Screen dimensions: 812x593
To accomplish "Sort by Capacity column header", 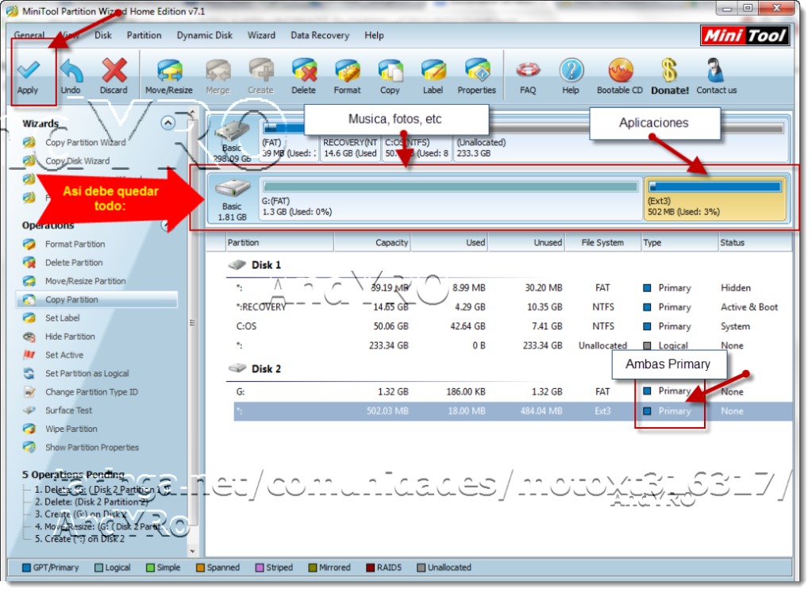I will tap(372, 242).
